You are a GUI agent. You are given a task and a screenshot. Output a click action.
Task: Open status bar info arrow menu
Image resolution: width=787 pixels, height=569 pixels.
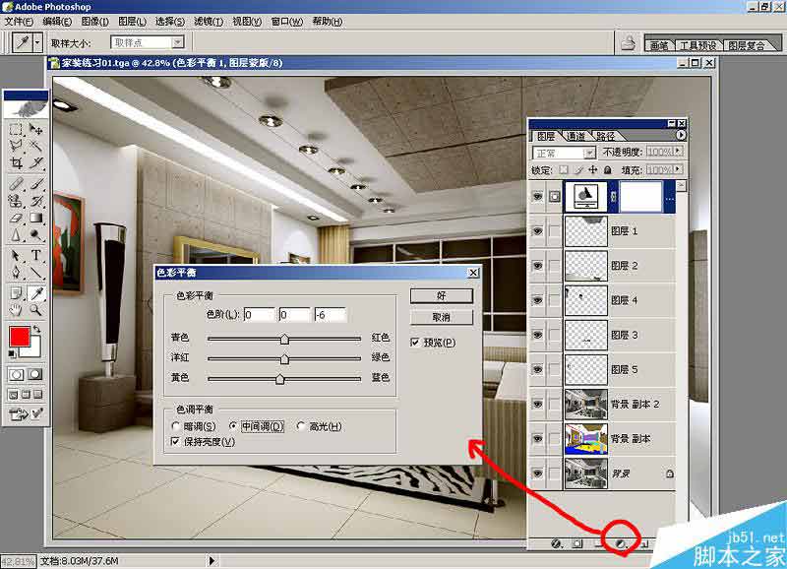pyautogui.click(x=212, y=560)
